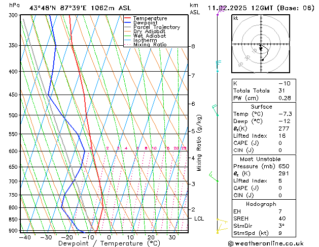319x247 pixels.
Task: Click the '43°48'N 87°39'E 1062m ASL' location title
Action: (80, 8)
